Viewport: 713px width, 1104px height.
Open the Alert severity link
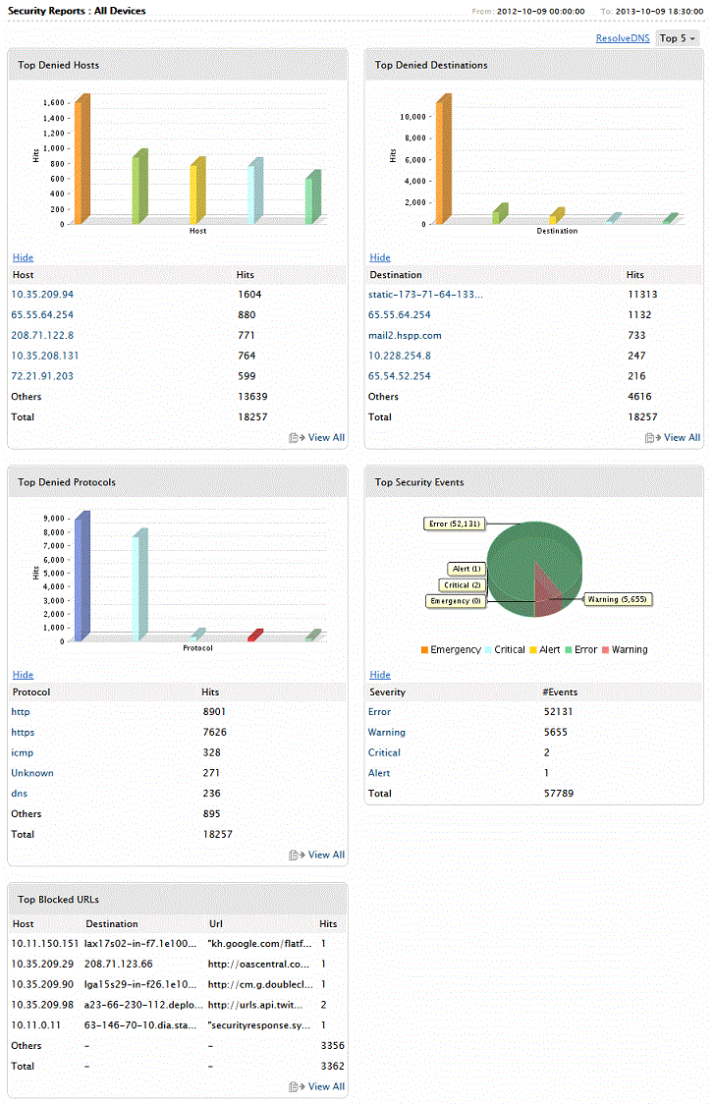[379, 773]
